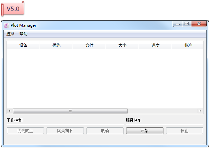This screenshot has width=211, height=149.
Task: Click the horizontal scrollbar left arrow
Action: [x=10, y=111]
